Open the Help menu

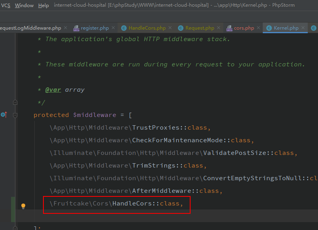point(43,6)
